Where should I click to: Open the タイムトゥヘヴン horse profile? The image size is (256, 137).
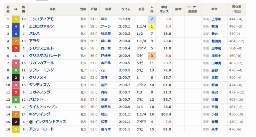coord(43,107)
